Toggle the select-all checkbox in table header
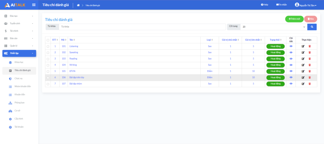 [x=48, y=40]
